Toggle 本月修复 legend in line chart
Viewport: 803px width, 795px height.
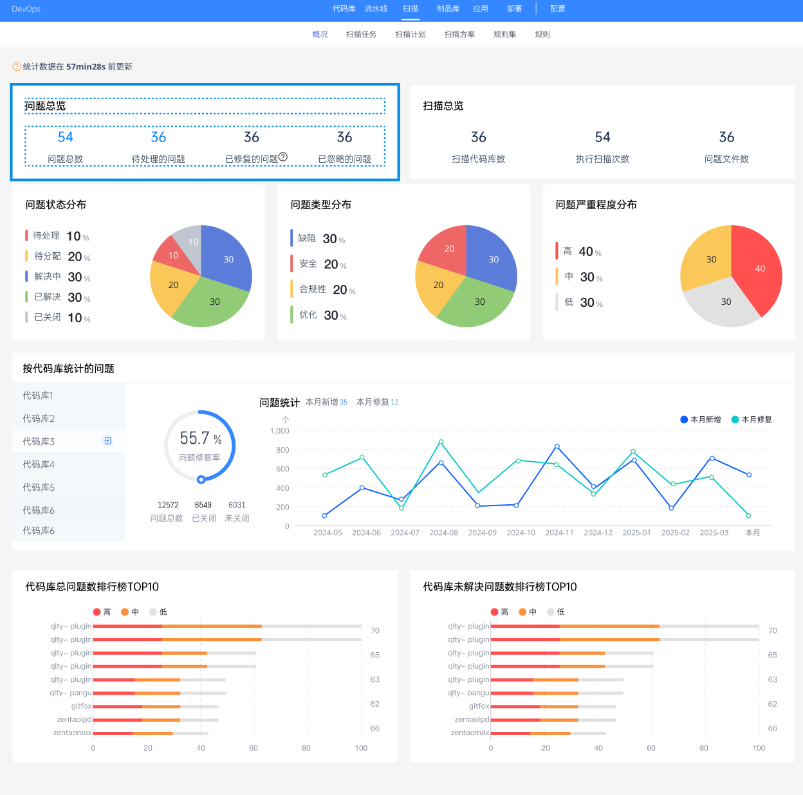[x=752, y=419]
